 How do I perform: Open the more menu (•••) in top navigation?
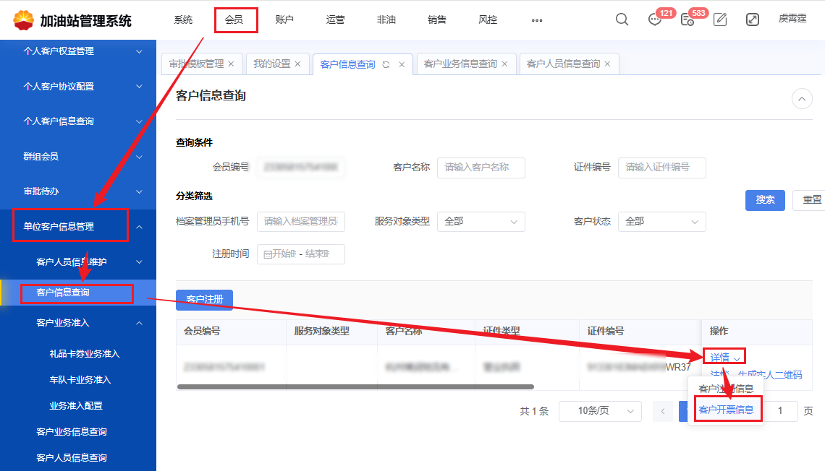pyautogui.click(x=536, y=20)
